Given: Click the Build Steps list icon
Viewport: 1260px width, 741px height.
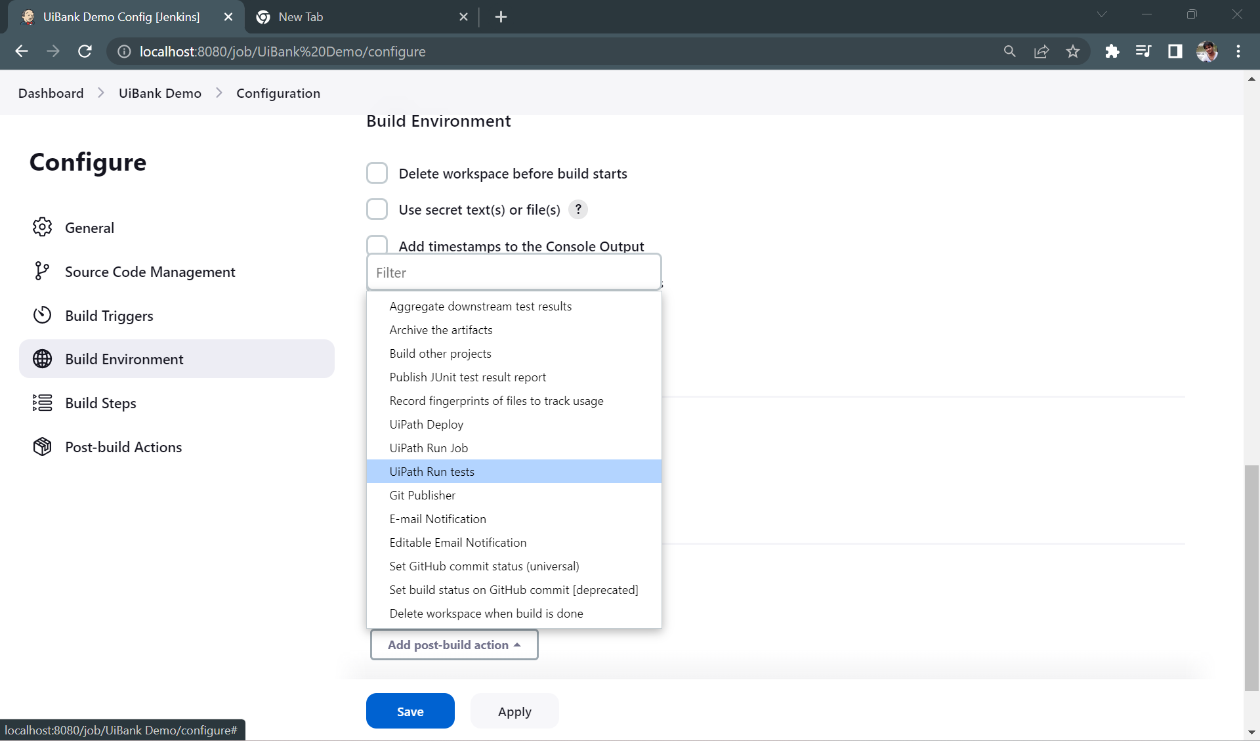Looking at the screenshot, I should pyautogui.click(x=42, y=402).
